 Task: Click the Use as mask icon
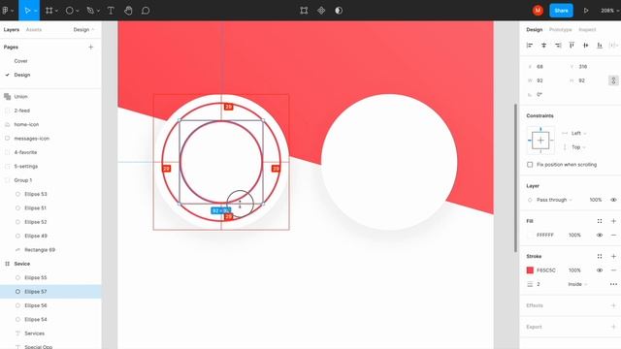coord(339,11)
